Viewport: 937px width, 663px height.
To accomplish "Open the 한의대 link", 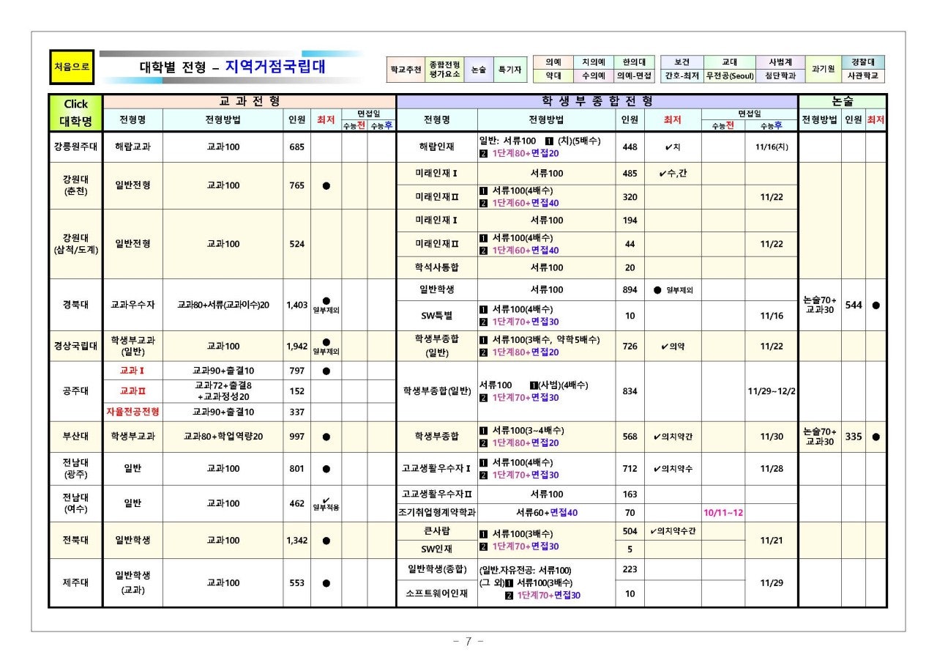I will [634, 62].
